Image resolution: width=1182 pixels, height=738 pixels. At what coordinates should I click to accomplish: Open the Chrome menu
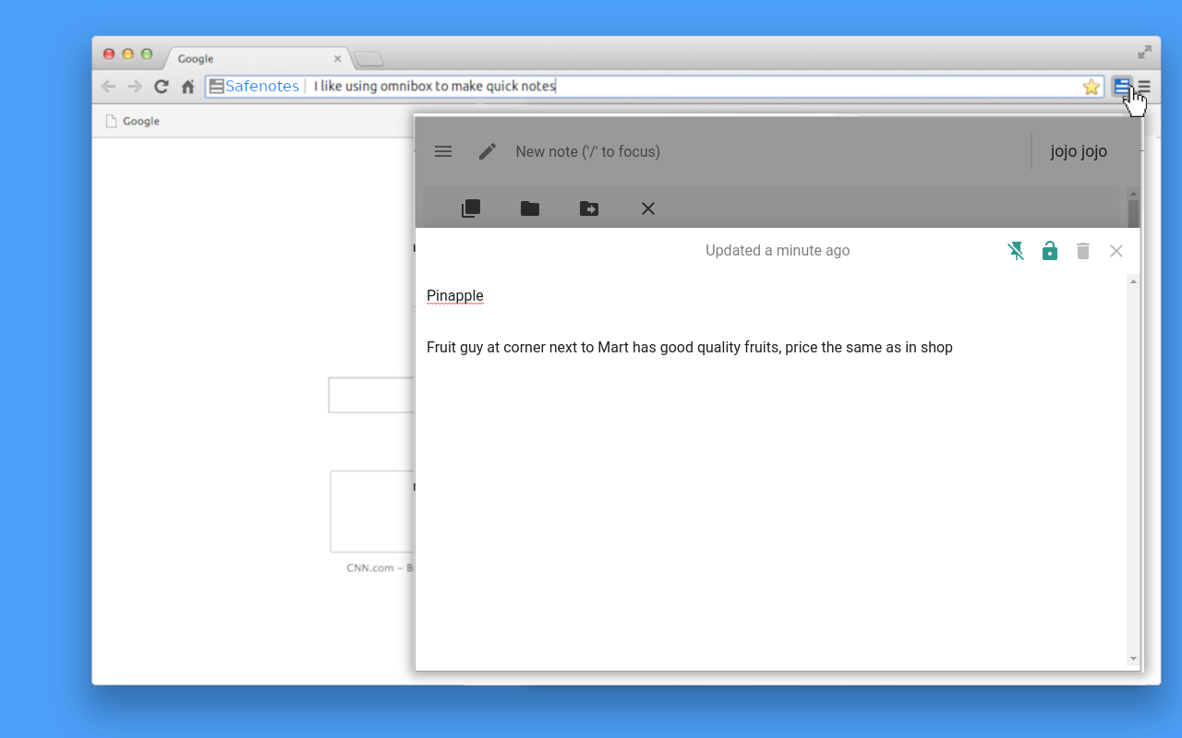click(x=1145, y=87)
